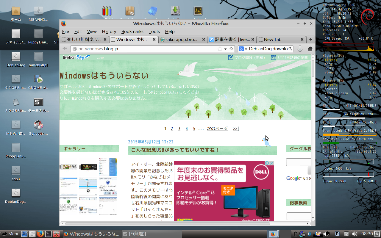Click the Windowsはもういらない blog title

[104, 76]
